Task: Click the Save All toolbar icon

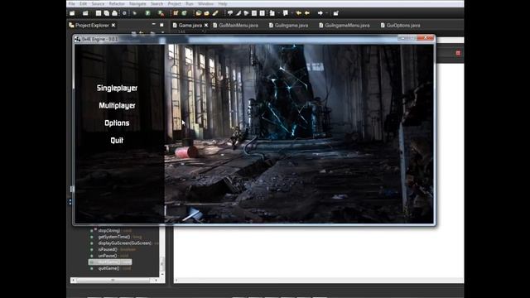Action: coord(107,13)
